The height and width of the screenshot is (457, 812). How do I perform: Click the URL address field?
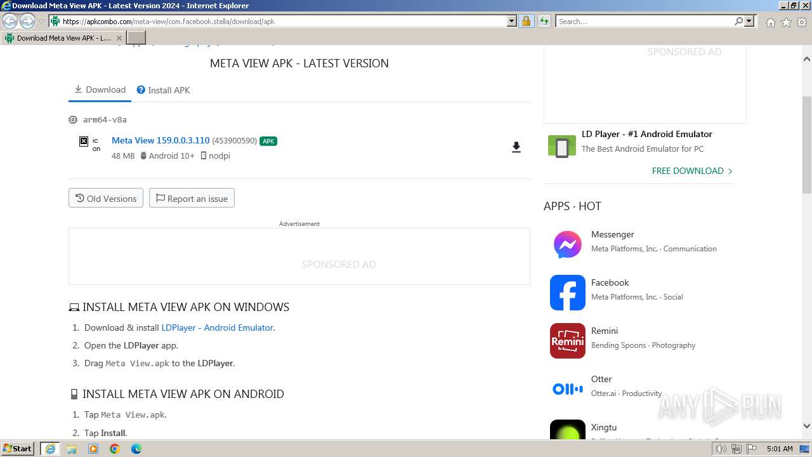click(x=284, y=21)
